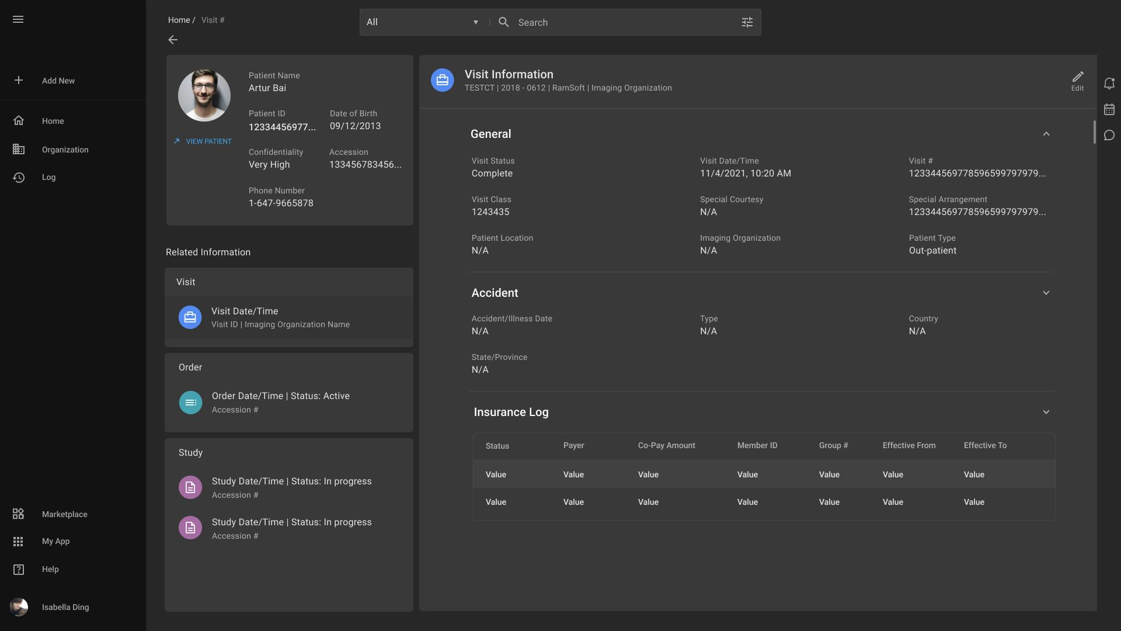Click the Add New plus icon
The height and width of the screenshot is (631, 1121).
[x=19, y=80]
